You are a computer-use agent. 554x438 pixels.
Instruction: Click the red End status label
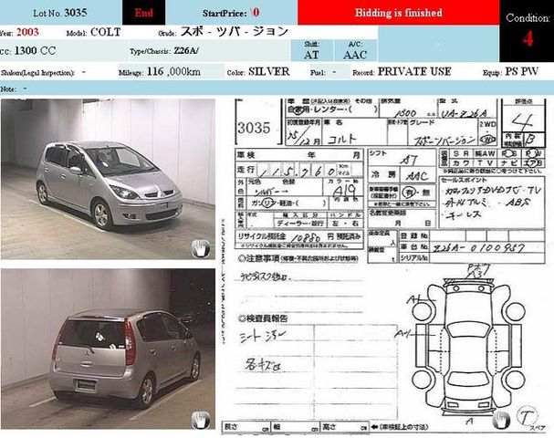pyautogui.click(x=143, y=13)
